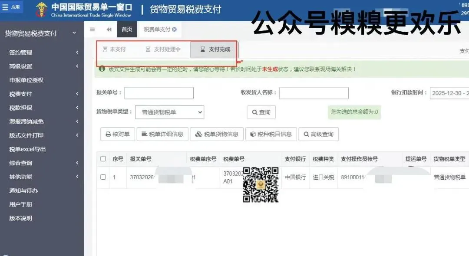Toggle sidebar with the three-line icon
The width and height of the screenshot is (469, 256).
pos(92,29)
